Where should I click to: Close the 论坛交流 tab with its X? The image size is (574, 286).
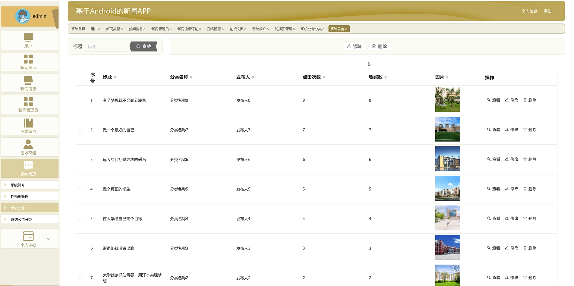(x=245, y=29)
